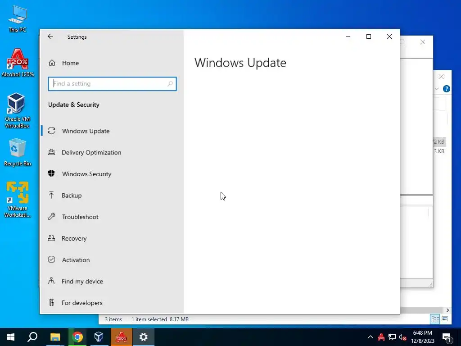The image size is (461, 346).
Task: Click the Alcohol 120% tray icon
Action: pos(381,337)
